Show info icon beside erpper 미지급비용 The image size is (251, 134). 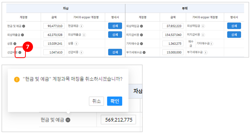203,35
